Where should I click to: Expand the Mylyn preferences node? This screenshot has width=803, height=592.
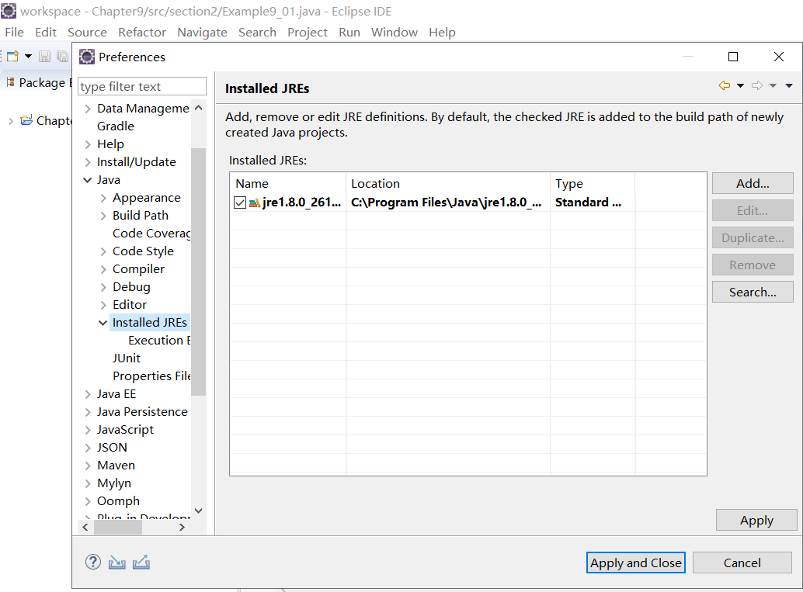pos(88,483)
